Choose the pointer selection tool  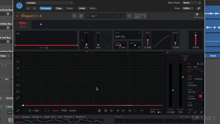click(18, 62)
